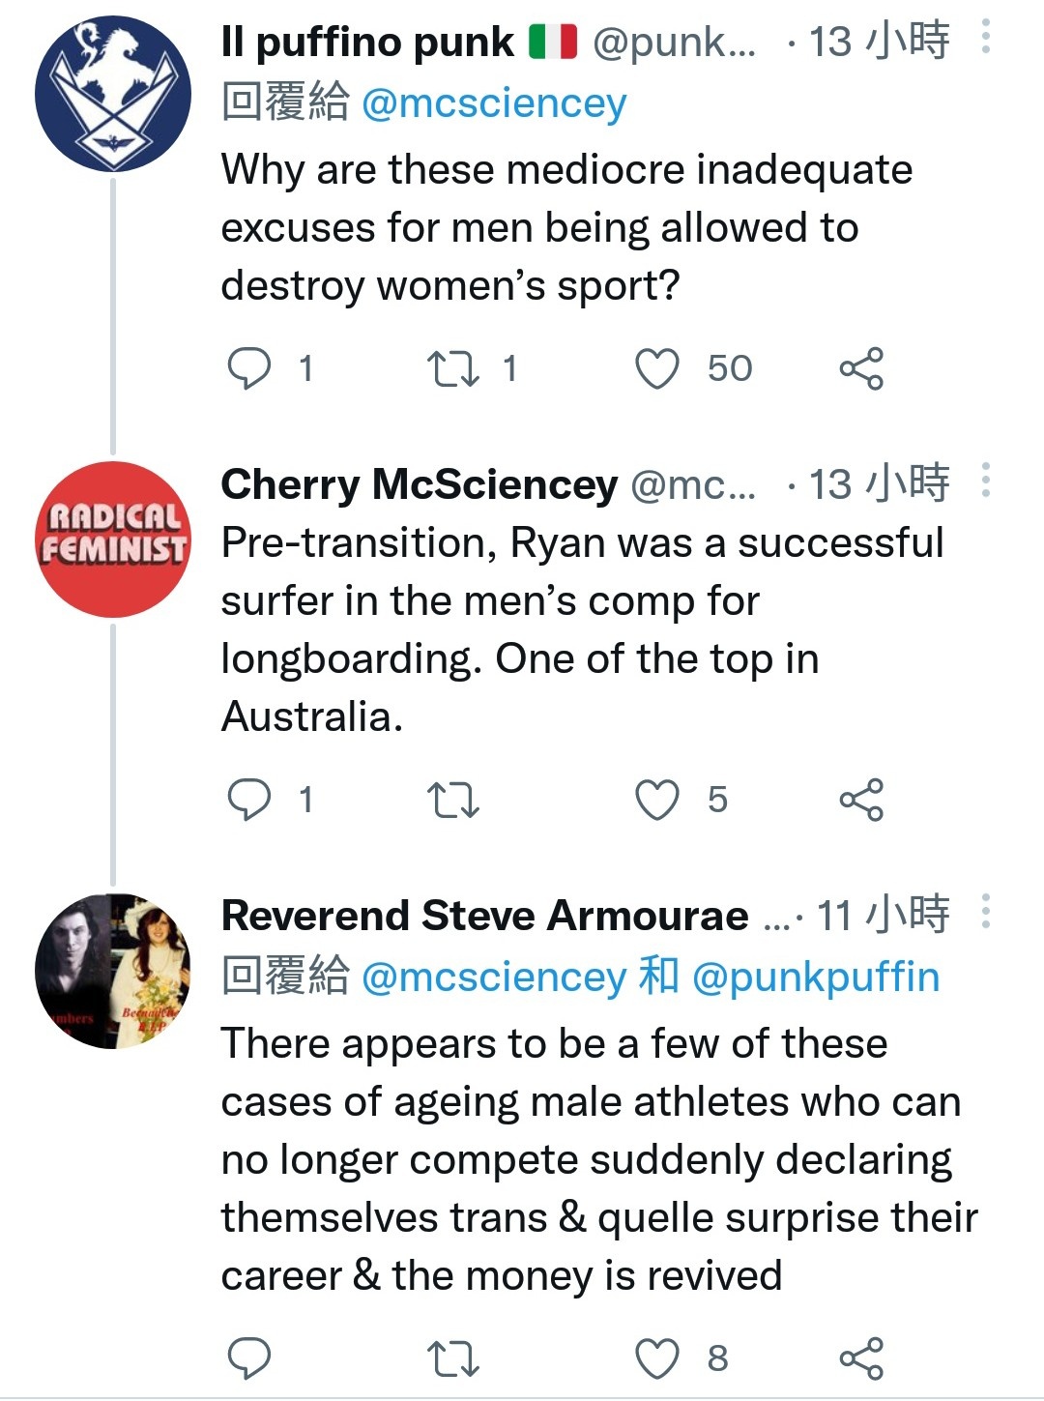Open more options for Cherry McSciencey's tweet
Viewport: 1044px width, 1401px height.
click(x=985, y=480)
